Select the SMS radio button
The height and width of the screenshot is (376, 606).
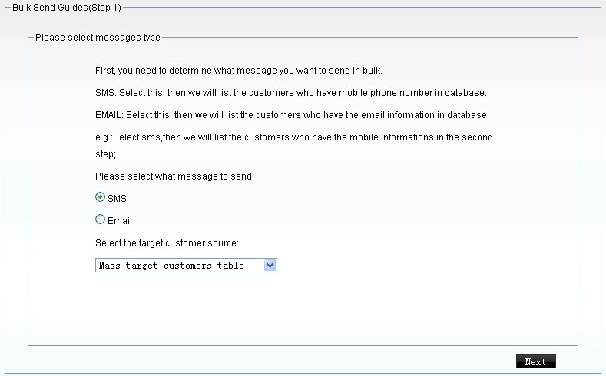tap(100, 197)
